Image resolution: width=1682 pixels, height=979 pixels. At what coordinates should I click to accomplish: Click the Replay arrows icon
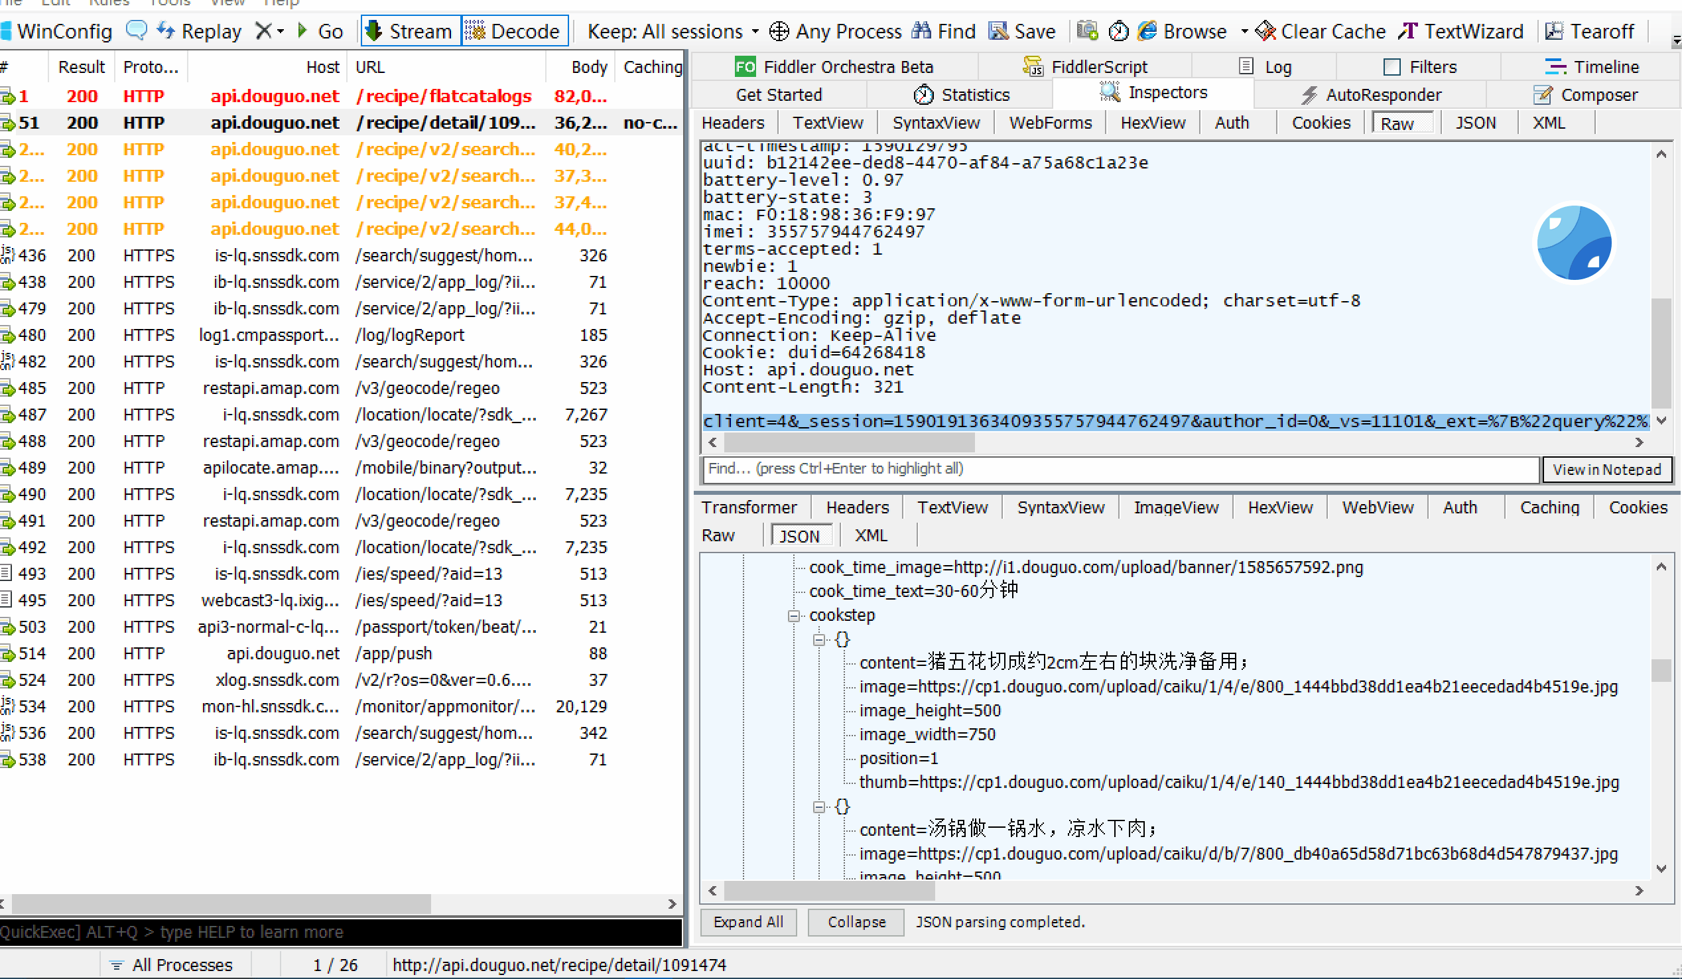point(166,31)
